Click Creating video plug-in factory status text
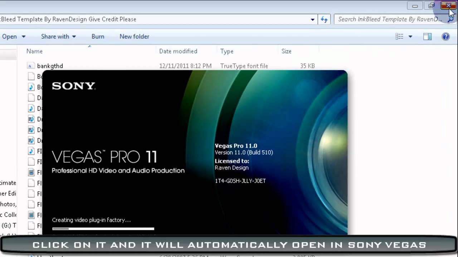The image size is (458, 257). (91, 220)
